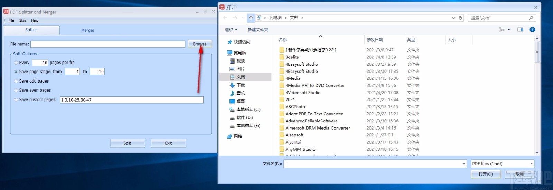Open the PDF files (*.pdf) filter dropdown
Viewport: 553px width, 190px height.
click(503, 164)
